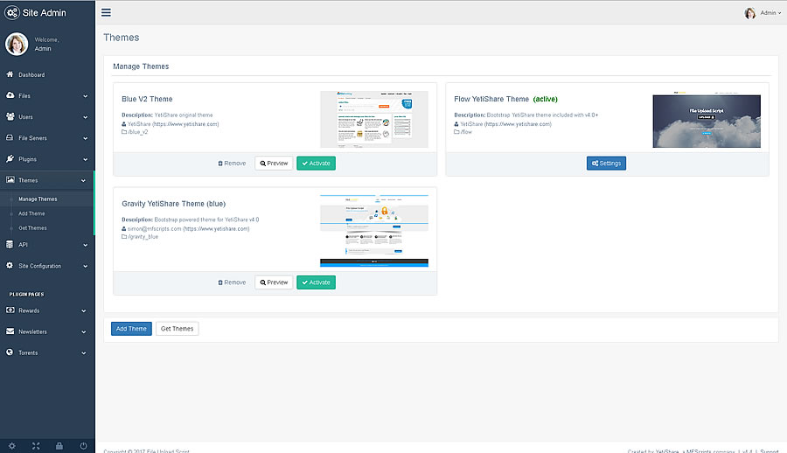The height and width of the screenshot is (453, 787).
Task: Click the Files cloud upload icon
Action: (10, 95)
